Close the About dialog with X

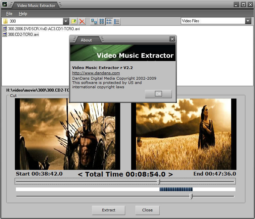click(172, 39)
